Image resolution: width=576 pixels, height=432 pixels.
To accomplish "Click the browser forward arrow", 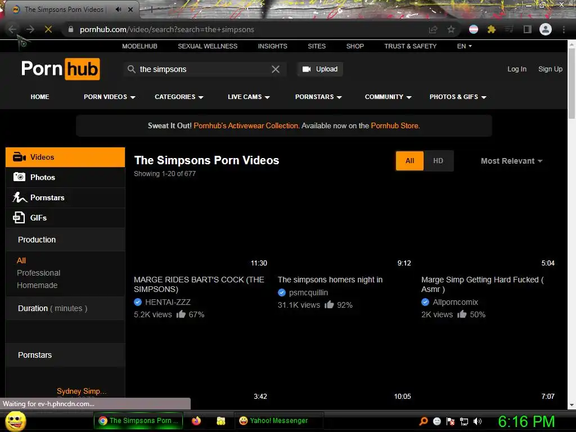I will 30,29.
